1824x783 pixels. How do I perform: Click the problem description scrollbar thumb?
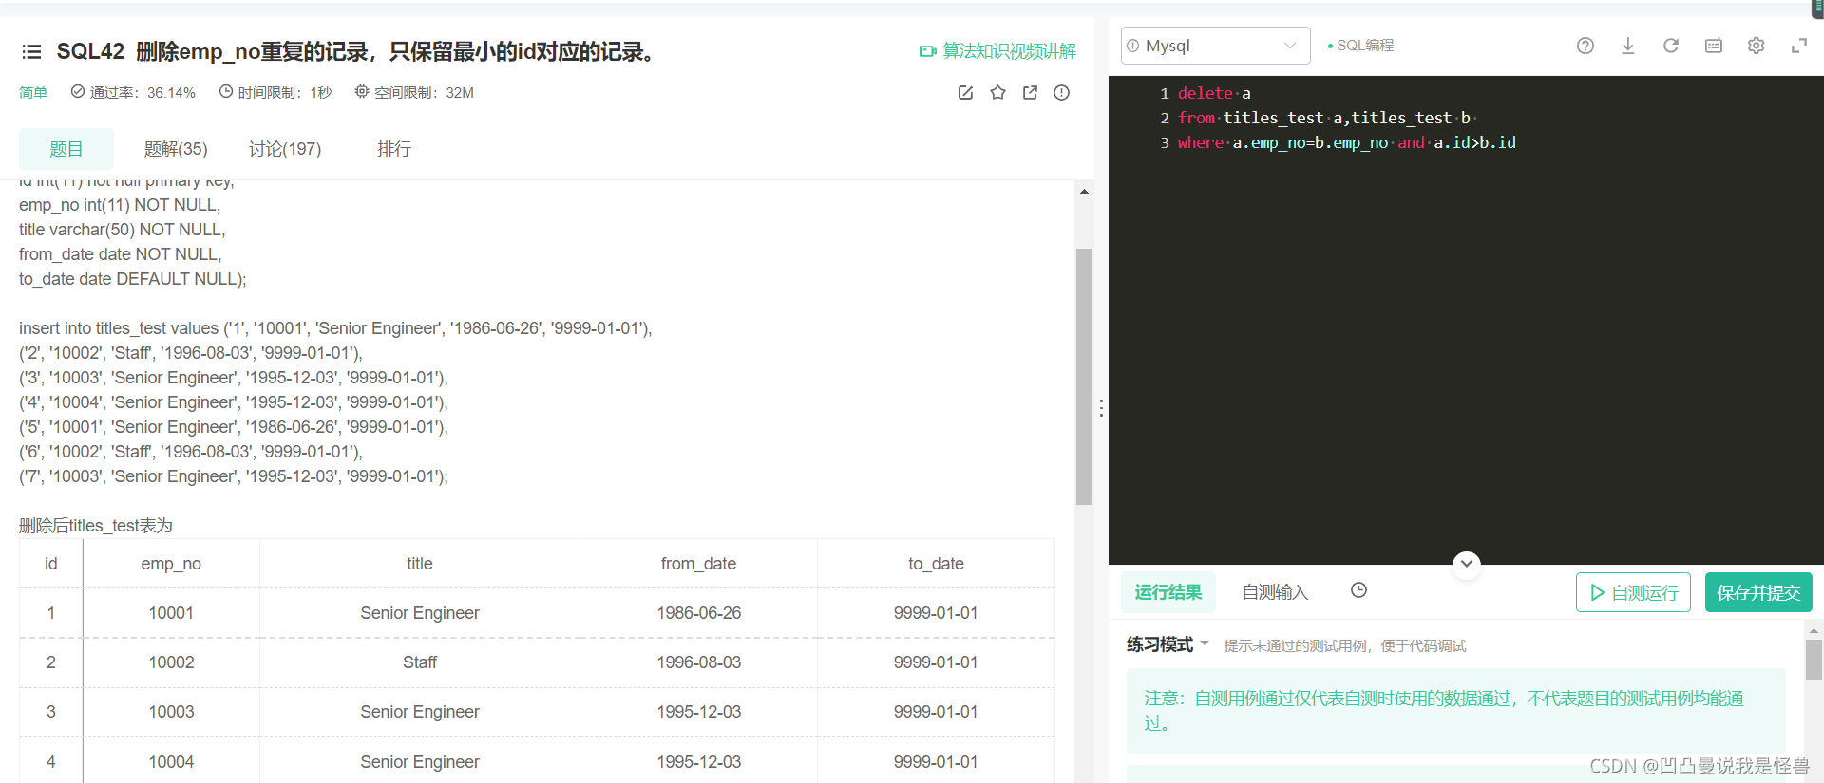point(1084,376)
